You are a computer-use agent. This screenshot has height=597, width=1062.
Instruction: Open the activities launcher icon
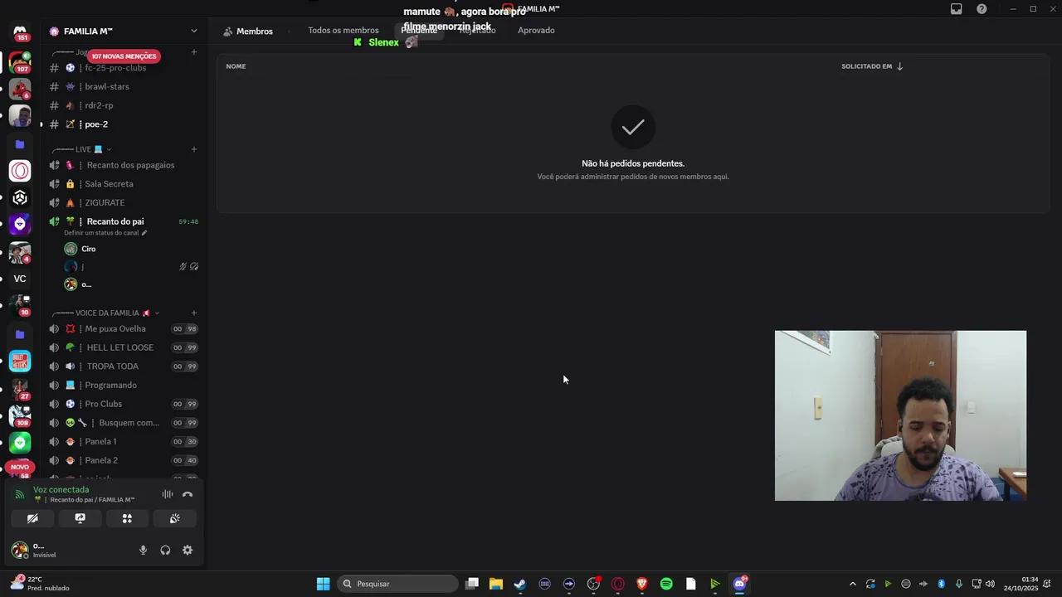pos(127,518)
